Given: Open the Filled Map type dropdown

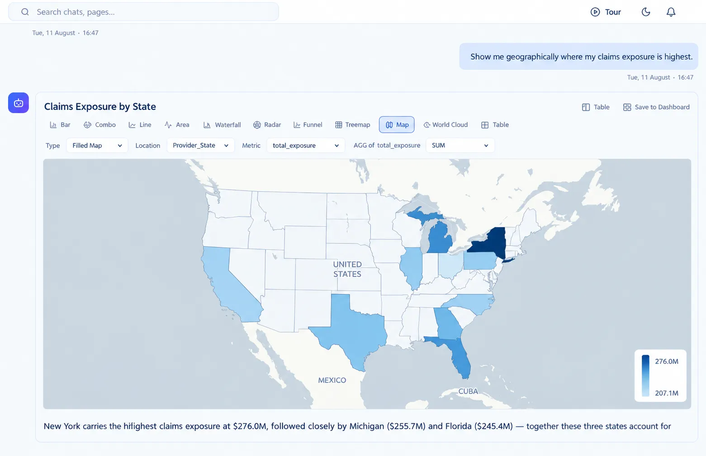Looking at the screenshot, I should coord(97,145).
